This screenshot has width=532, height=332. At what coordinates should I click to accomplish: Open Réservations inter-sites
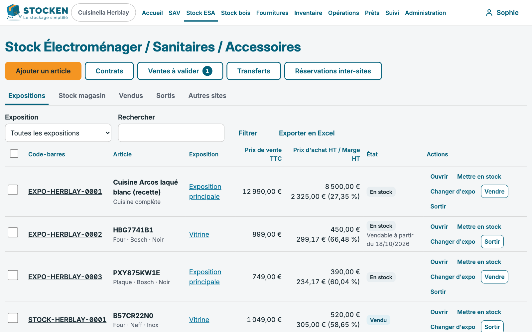333,71
